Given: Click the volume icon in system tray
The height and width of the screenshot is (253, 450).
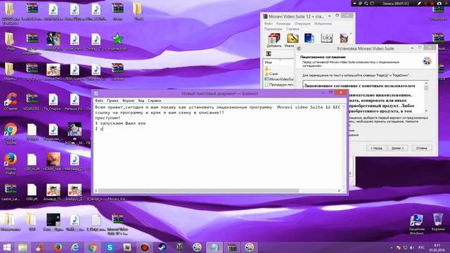Looking at the screenshot, I should tap(412, 247).
